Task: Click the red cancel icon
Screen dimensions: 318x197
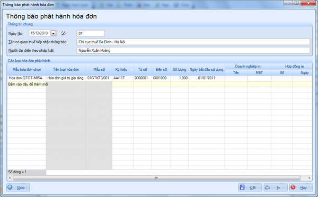Action: pyautogui.click(x=293, y=187)
